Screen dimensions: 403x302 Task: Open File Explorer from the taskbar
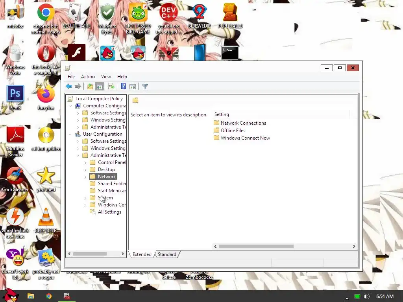(x=31, y=296)
